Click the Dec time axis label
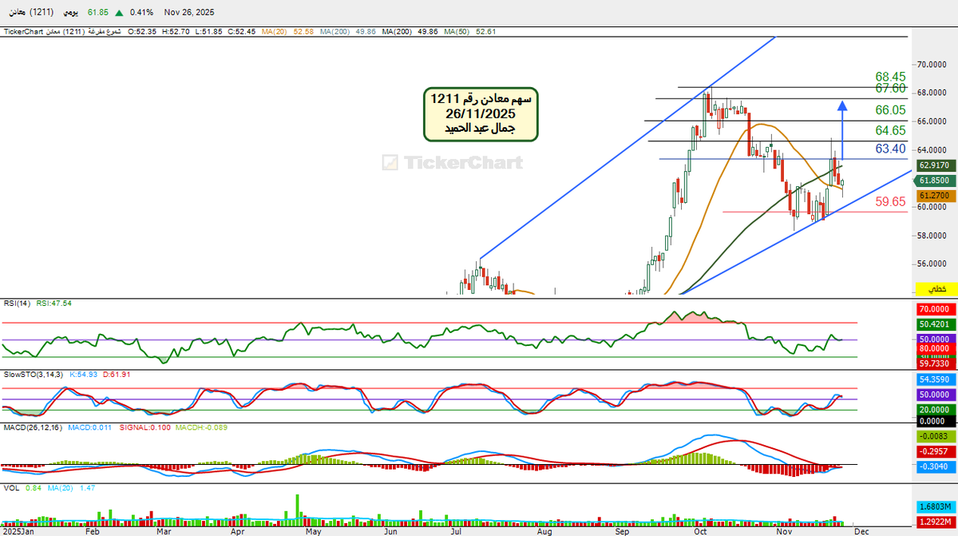Viewport: 958px width, 536px height. point(860,530)
